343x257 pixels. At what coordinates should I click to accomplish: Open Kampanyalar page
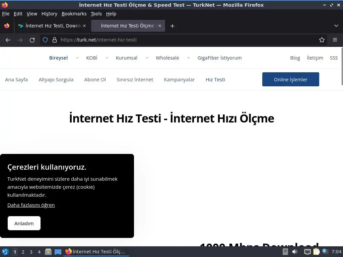(x=179, y=80)
